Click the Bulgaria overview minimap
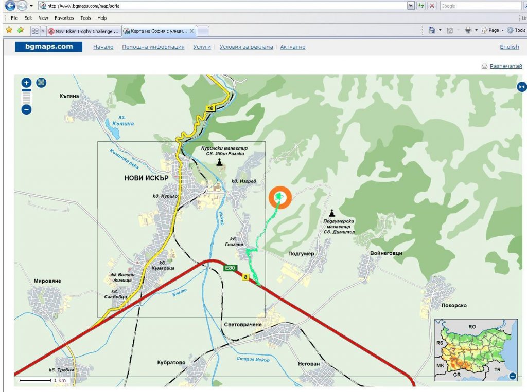The width and height of the screenshot is (527, 392). coord(476,350)
